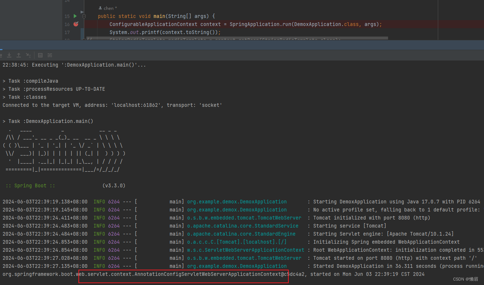This screenshot has height=285, width=484.
Task: Click the 'Connected to the target VM' line
Action: [112, 105]
